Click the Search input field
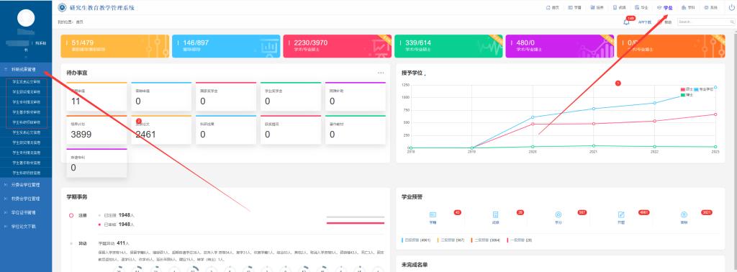The width and height of the screenshot is (737, 272). (703, 22)
